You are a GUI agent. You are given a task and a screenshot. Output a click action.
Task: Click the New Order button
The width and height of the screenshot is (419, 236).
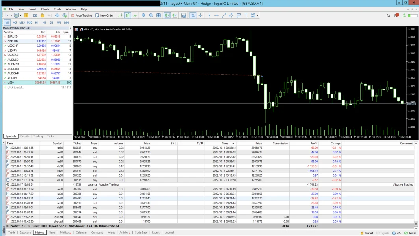click(x=104, y=15)
